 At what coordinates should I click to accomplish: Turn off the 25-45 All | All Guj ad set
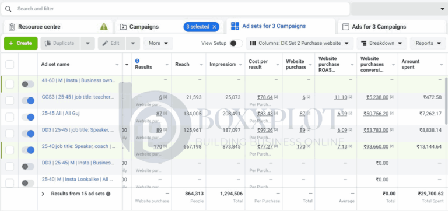click(x=28, y=117)
